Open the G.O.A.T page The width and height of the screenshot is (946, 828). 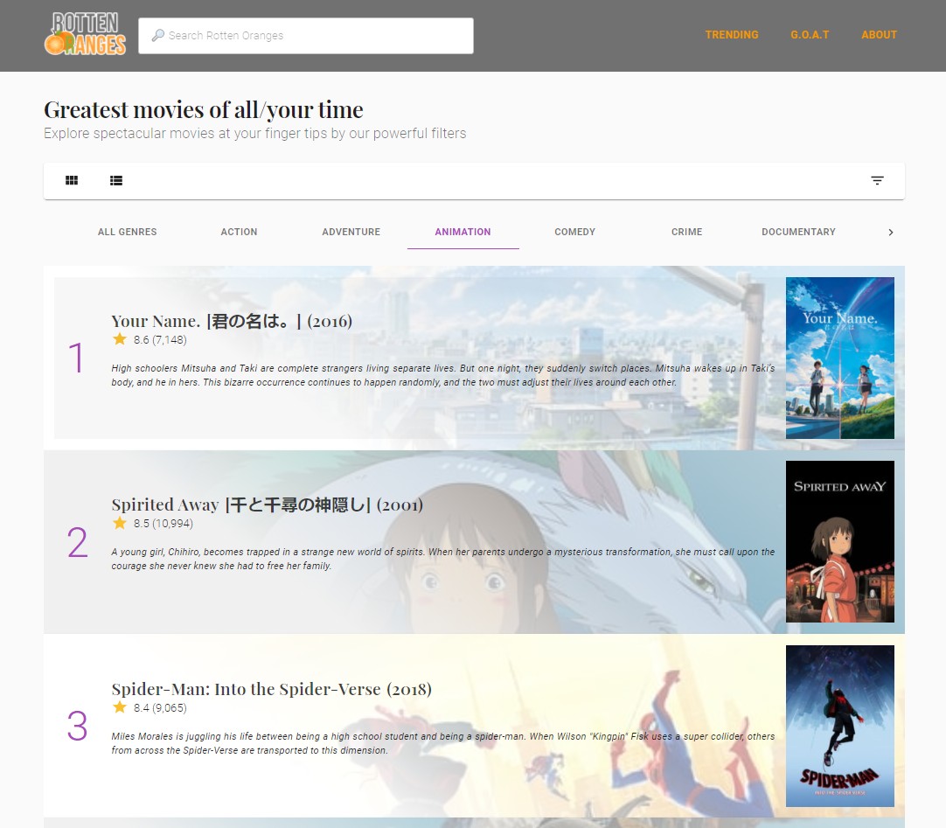pos(810,35)
